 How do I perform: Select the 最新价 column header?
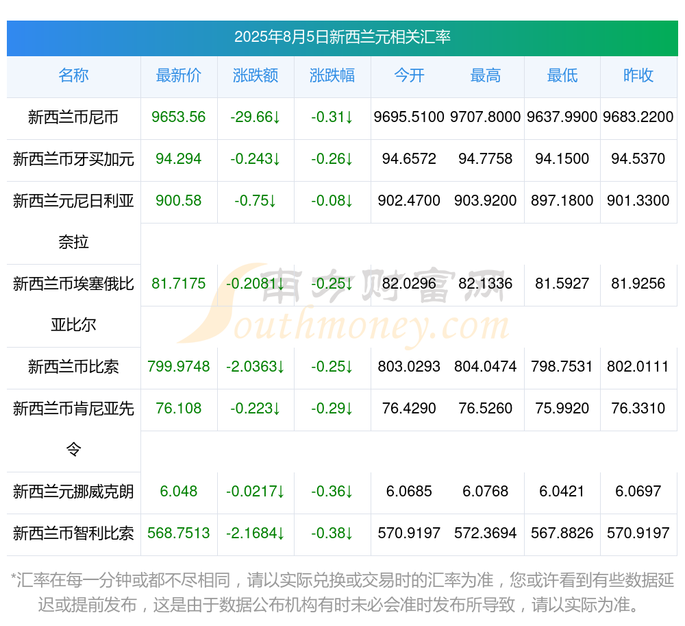coord(179,75)
